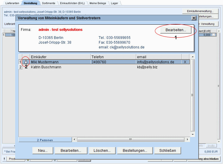223x164 pixels.
Task: Click the Neu... button to add buyer
Action: click(42, 151)
